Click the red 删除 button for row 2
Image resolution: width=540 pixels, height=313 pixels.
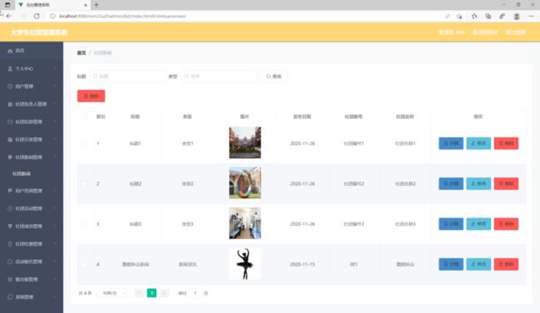coord(506,183)
